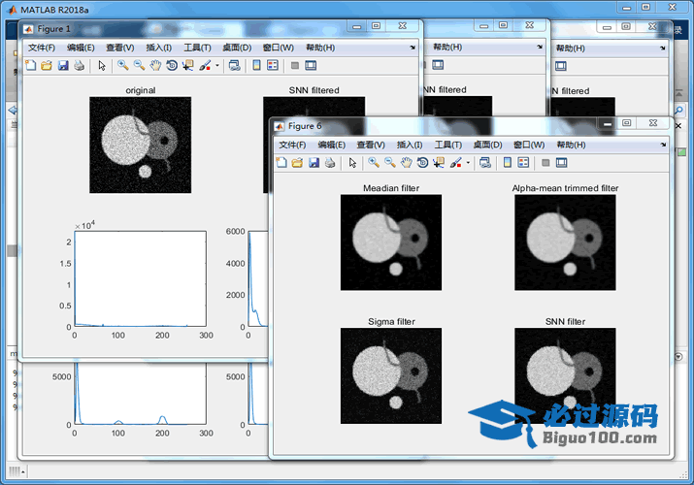Click the Rotate 3D tool in Figure 6
This screenshot has height=485, width=694.
422,163
